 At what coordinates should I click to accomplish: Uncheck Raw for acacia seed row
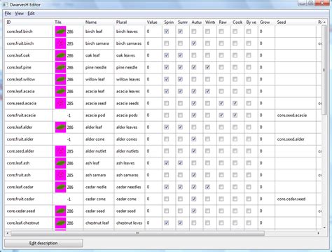click(x=221, y=103)
